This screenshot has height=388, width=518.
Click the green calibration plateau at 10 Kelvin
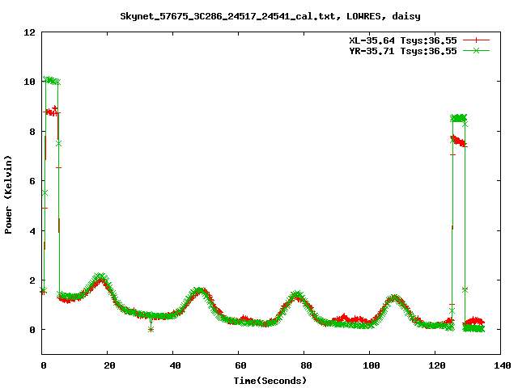coord(51,81)
